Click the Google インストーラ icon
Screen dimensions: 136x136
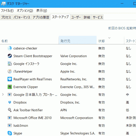[10, 64]
